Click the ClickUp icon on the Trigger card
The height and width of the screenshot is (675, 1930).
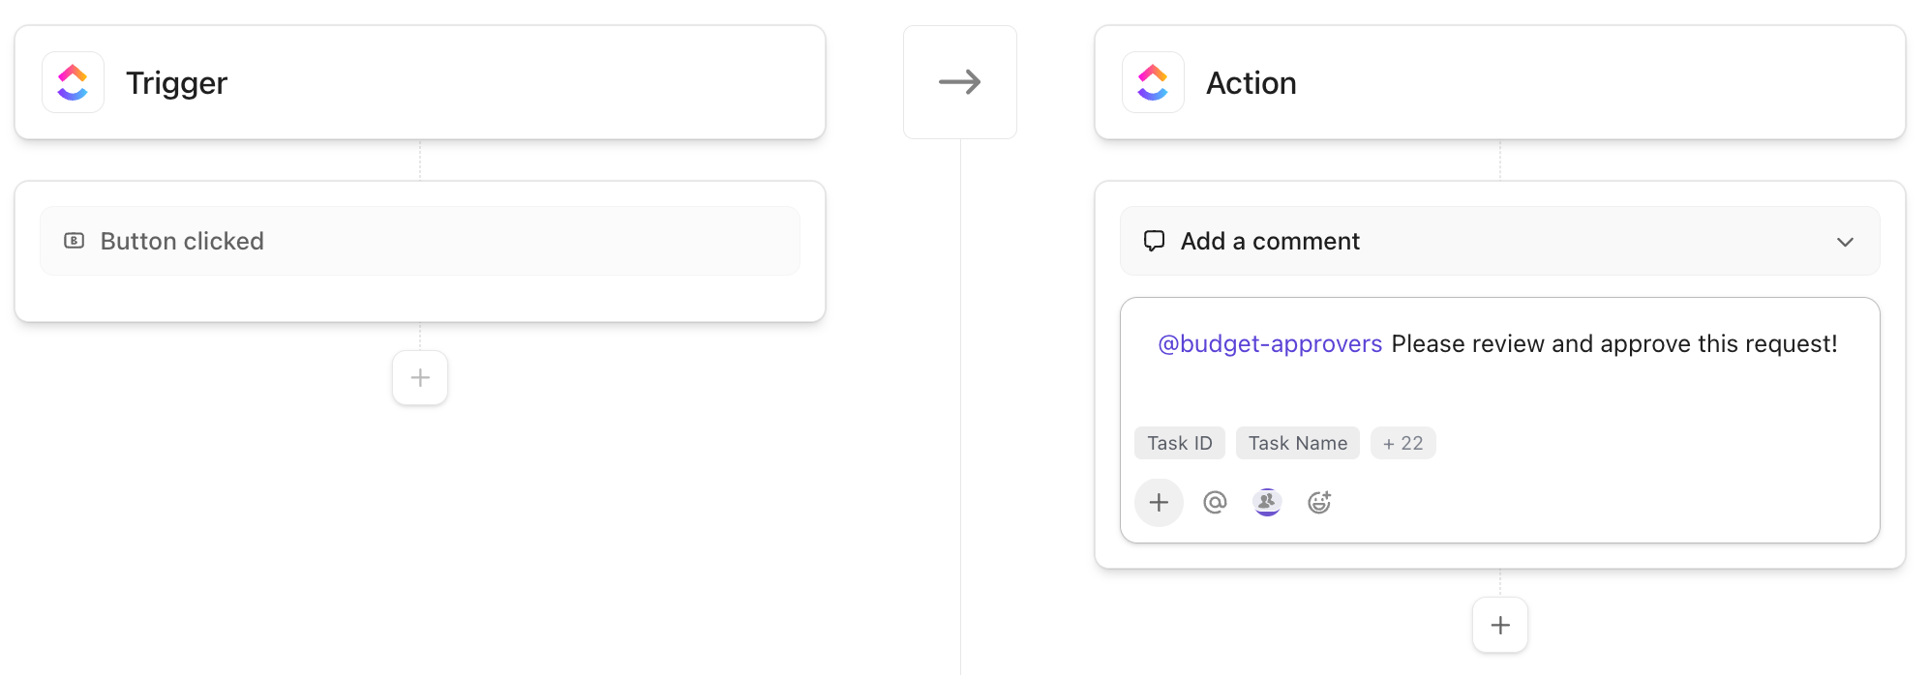pyautogui.click(x=73, y=82)
